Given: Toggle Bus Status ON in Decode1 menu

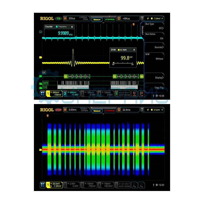Looking at the screenshot, I should 154,36.
